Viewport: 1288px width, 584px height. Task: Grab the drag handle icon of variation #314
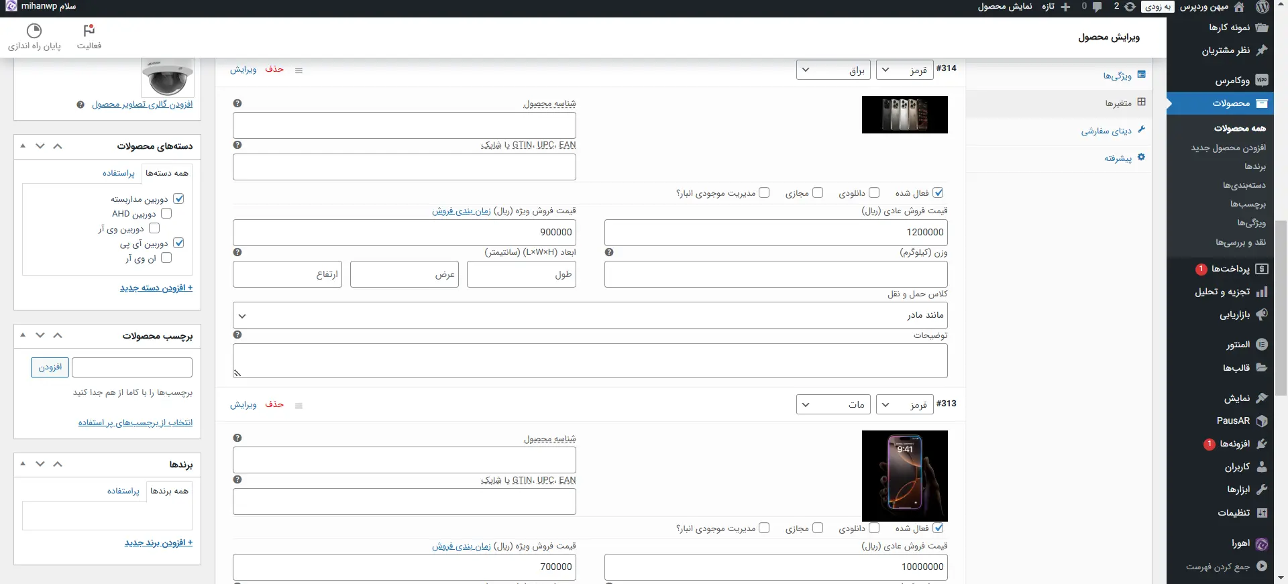[299, 70]
